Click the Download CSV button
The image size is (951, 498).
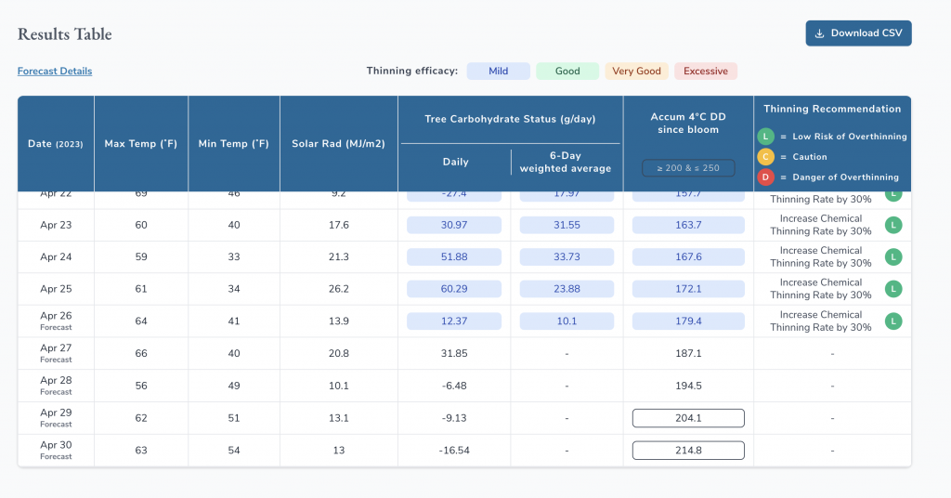click(858, 33)
